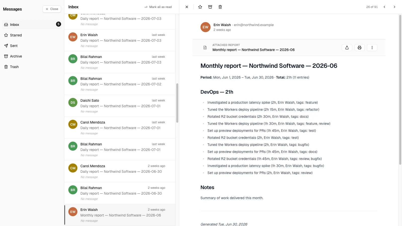Screen dimensions: 402x226
Task: Go to next message arrow
Action: coord(394,7)
